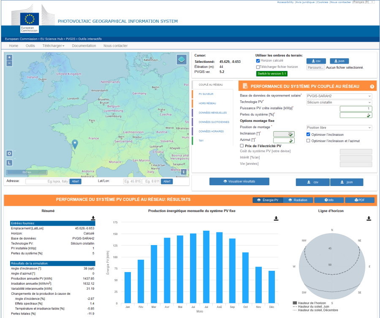The image size is (380, 318).
Task: Click the 'O' map control button
Action: (9, 154)
